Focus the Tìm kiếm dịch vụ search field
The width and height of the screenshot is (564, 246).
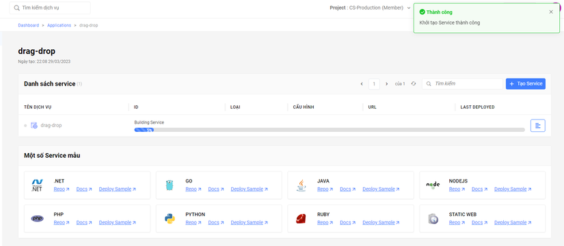pos(50,8)
